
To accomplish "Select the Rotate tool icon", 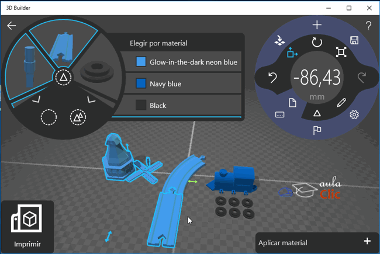I will 317,43.
